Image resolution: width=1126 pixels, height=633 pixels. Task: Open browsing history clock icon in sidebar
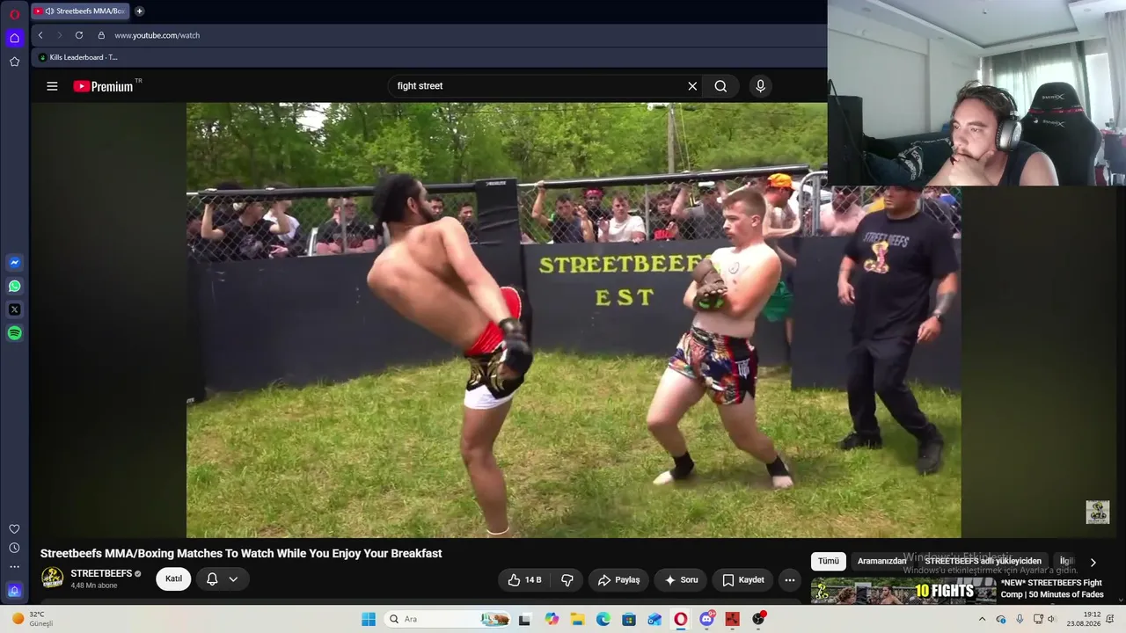(x=14, y=548)
